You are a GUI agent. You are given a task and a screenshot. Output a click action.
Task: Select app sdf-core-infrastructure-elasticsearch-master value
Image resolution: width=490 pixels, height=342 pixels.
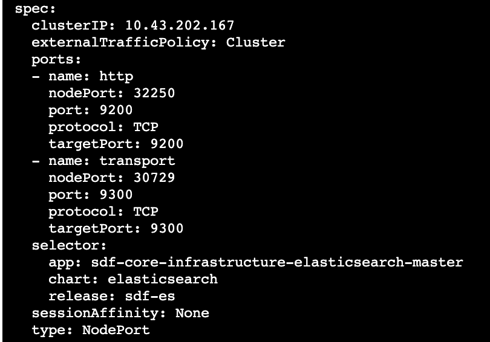(x=277, y=262)
